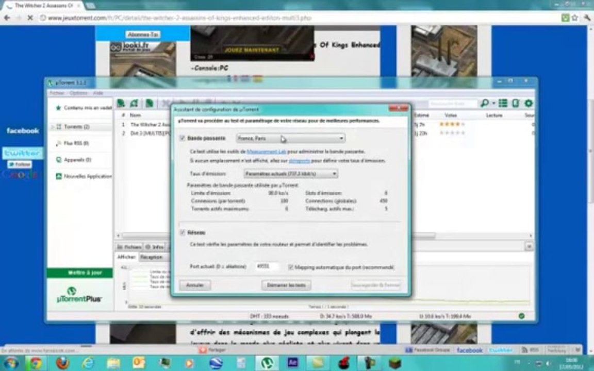Expand the Torrents (2) sidebar tree
594x371 pixels.
click(52, 127)
